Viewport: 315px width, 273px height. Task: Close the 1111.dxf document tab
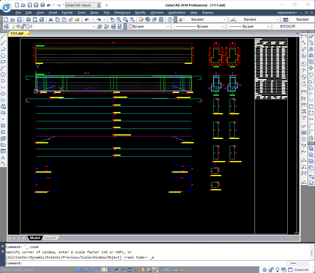click(x=29, y=33)
